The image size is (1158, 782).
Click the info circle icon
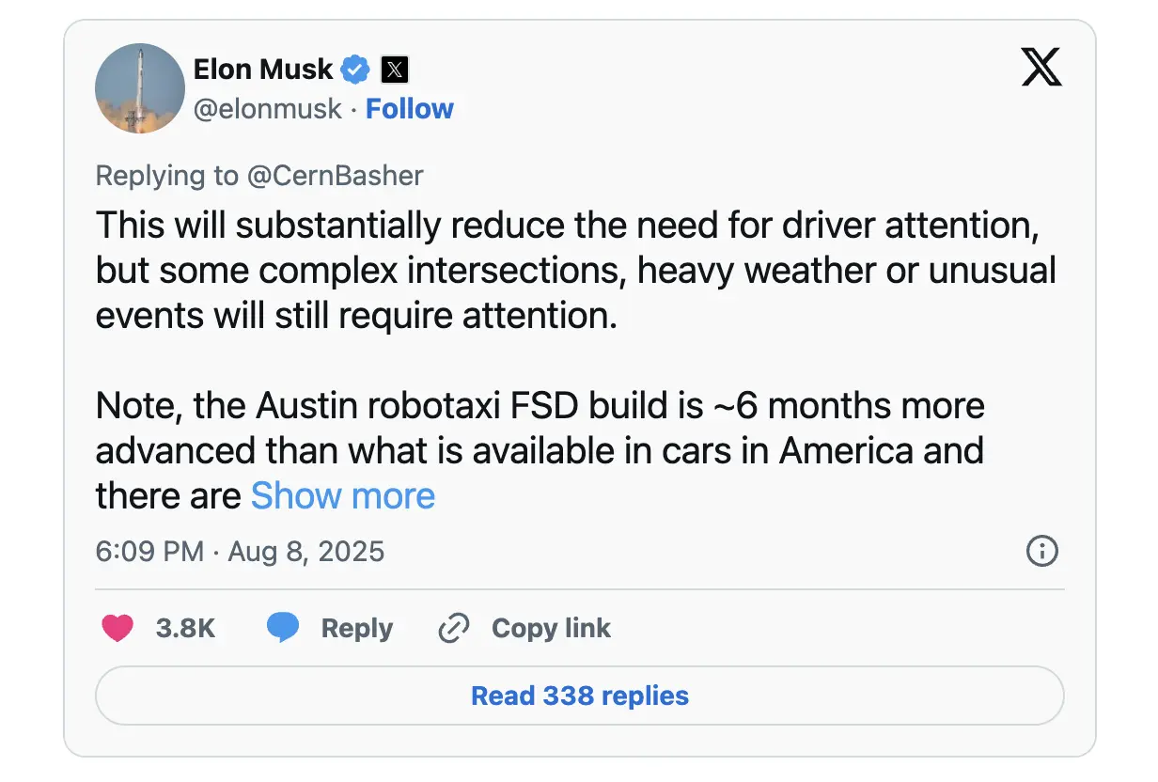click(1041, 552)
